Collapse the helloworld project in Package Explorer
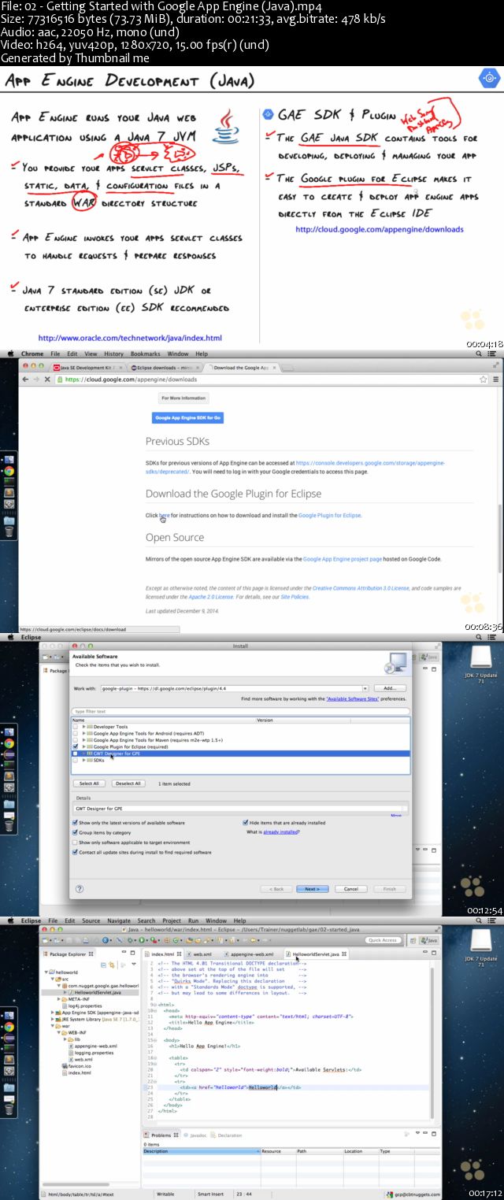Image resolution: width=504 pixels, height=1200 pixels. [x=45, y=972]
